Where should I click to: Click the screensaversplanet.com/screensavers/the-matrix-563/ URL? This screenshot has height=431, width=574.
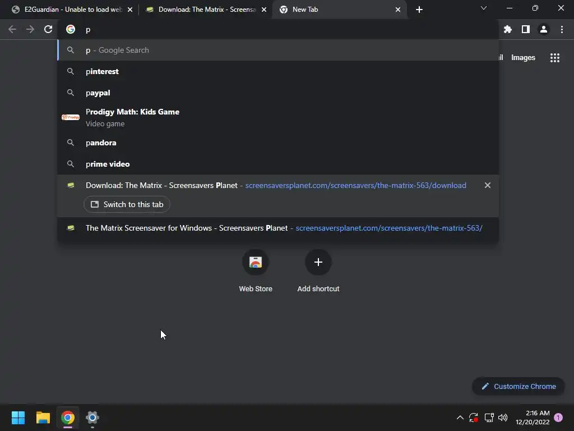pyautogui.click(x=389, y=228)
